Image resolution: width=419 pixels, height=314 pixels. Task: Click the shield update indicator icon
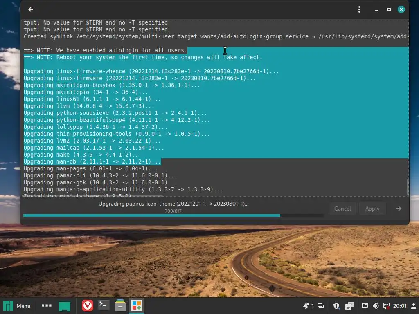point(336,306)
